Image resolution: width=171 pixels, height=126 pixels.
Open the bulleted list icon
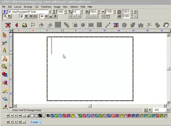(x=103, y=16)
